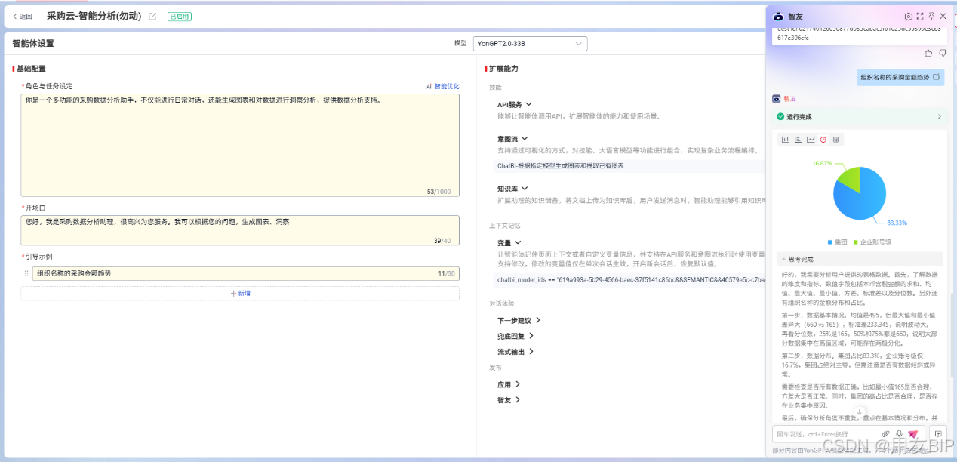957x462 pixels.
Task: Expand the 应用 publish option
Action: point(518,384)
